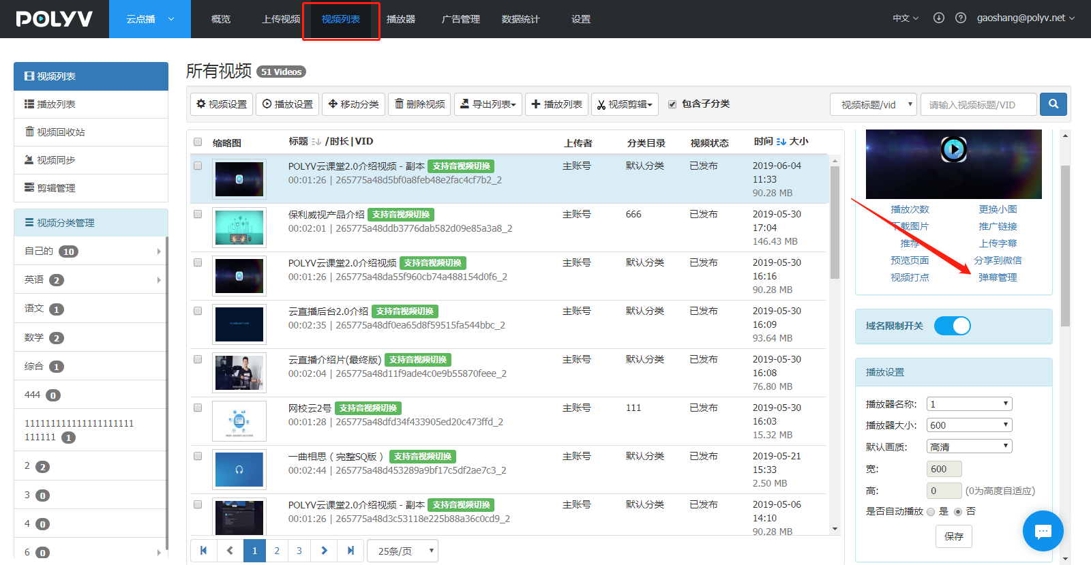Viewport: 1091px width, 565px height.
Task: Open the 播放器大小 dropdown
Action: 970,425
